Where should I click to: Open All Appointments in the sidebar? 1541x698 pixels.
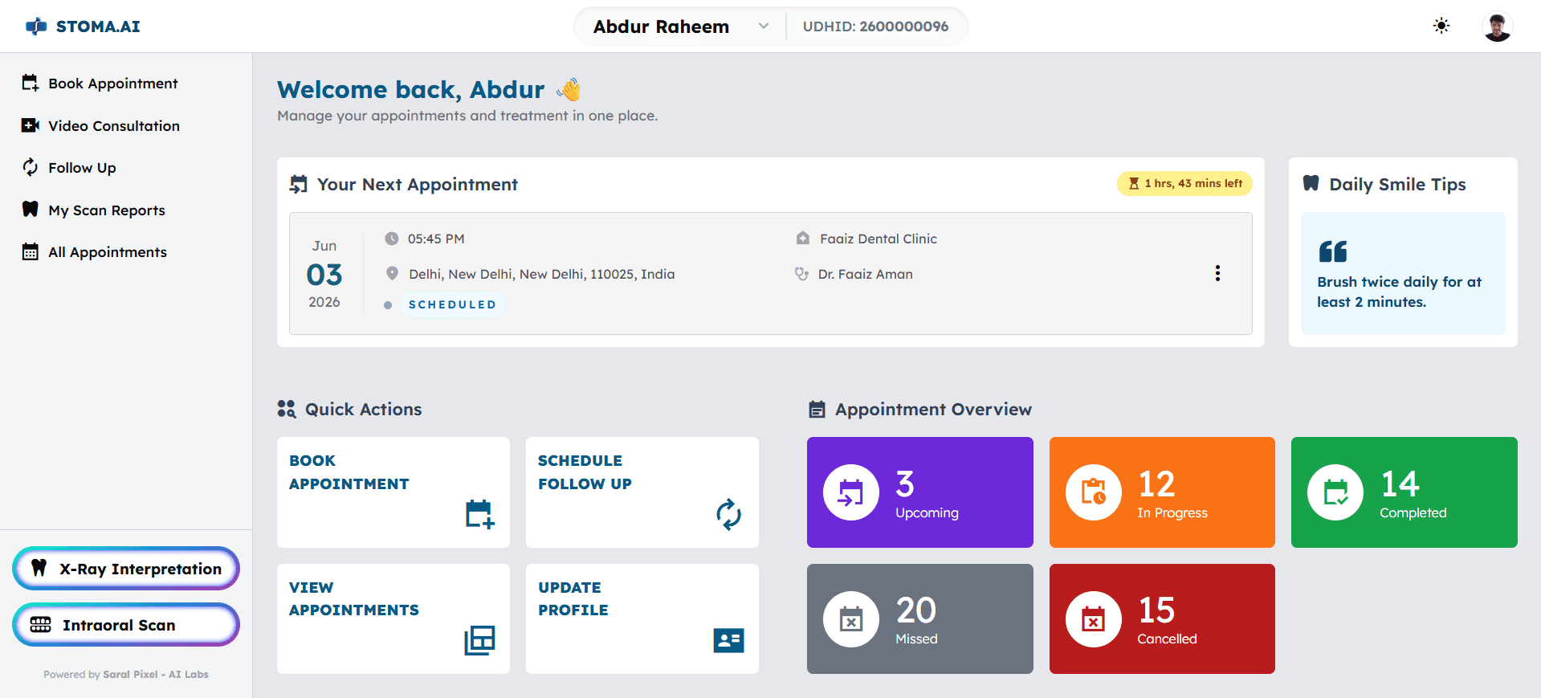126,252
